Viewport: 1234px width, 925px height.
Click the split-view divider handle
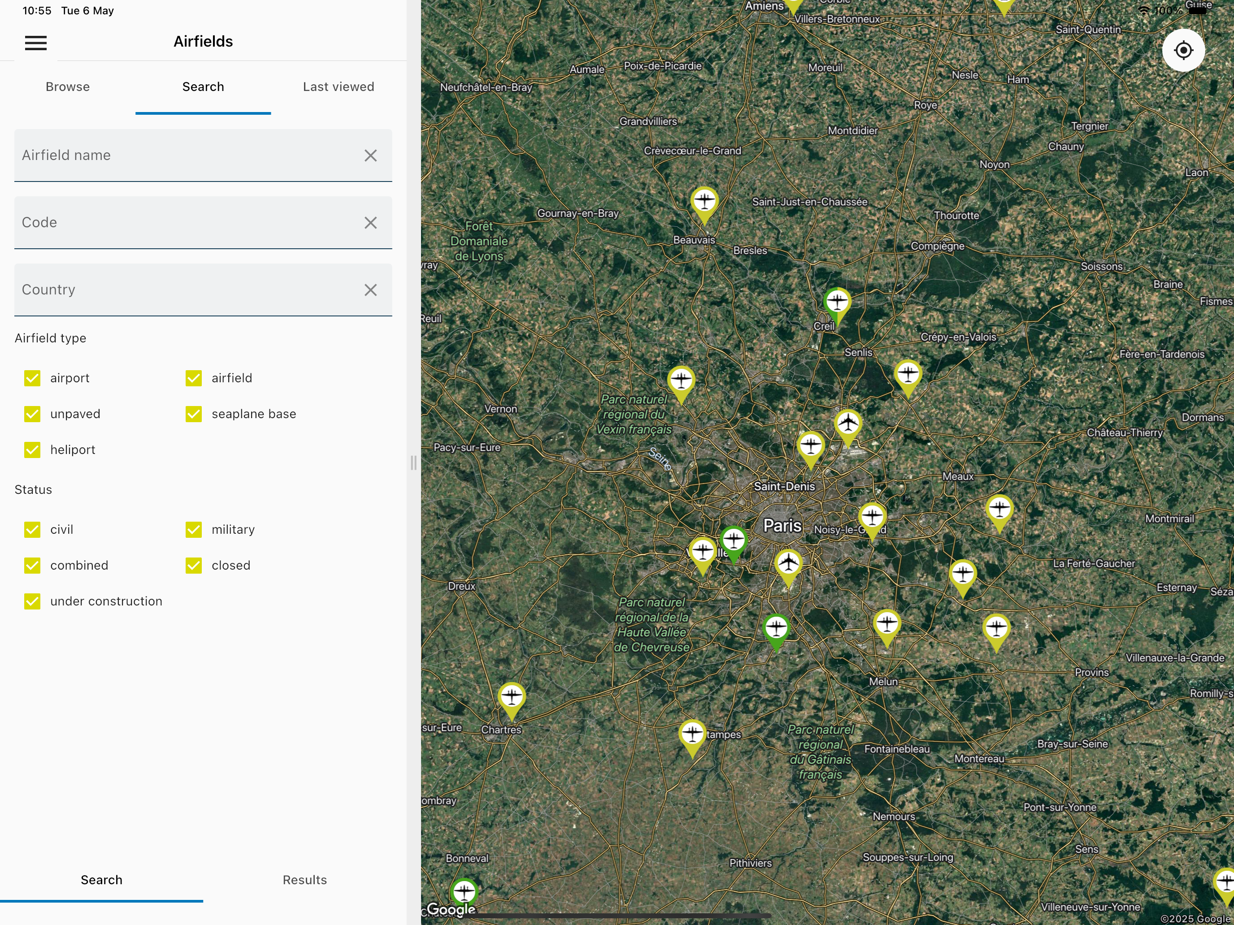click(413, 463)
